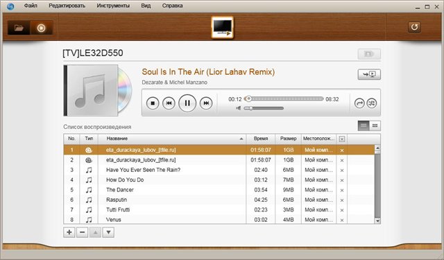Remove the Rasputin row using its x
444x260 pixels.
342,200
